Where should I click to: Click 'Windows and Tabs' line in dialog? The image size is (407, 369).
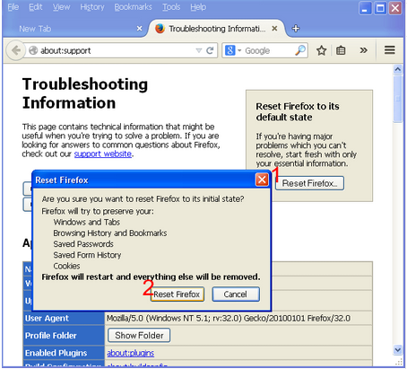87,222
